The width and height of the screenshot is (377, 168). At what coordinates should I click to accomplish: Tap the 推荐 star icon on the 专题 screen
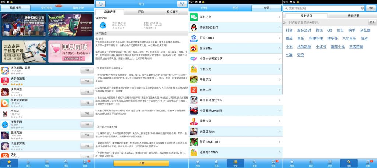(x=198, y=164)
